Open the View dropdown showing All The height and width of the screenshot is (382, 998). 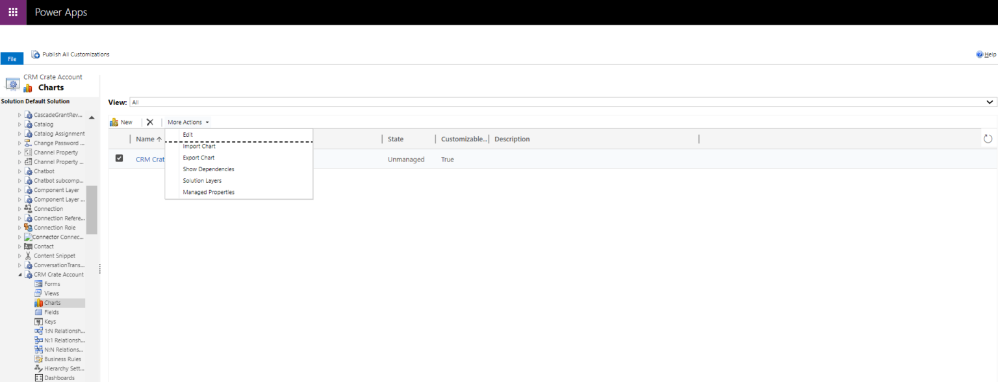[988, 101]
